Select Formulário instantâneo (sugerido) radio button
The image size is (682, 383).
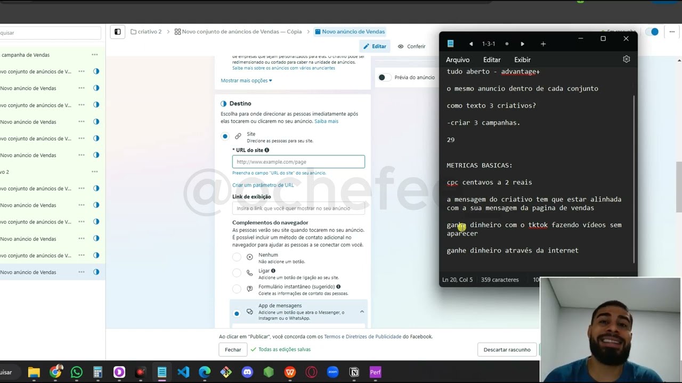(237, 289)
